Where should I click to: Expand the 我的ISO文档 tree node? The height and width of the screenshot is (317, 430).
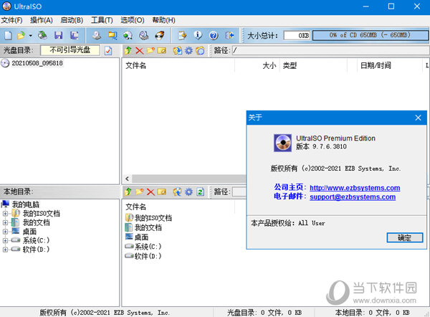pos(5,213)
